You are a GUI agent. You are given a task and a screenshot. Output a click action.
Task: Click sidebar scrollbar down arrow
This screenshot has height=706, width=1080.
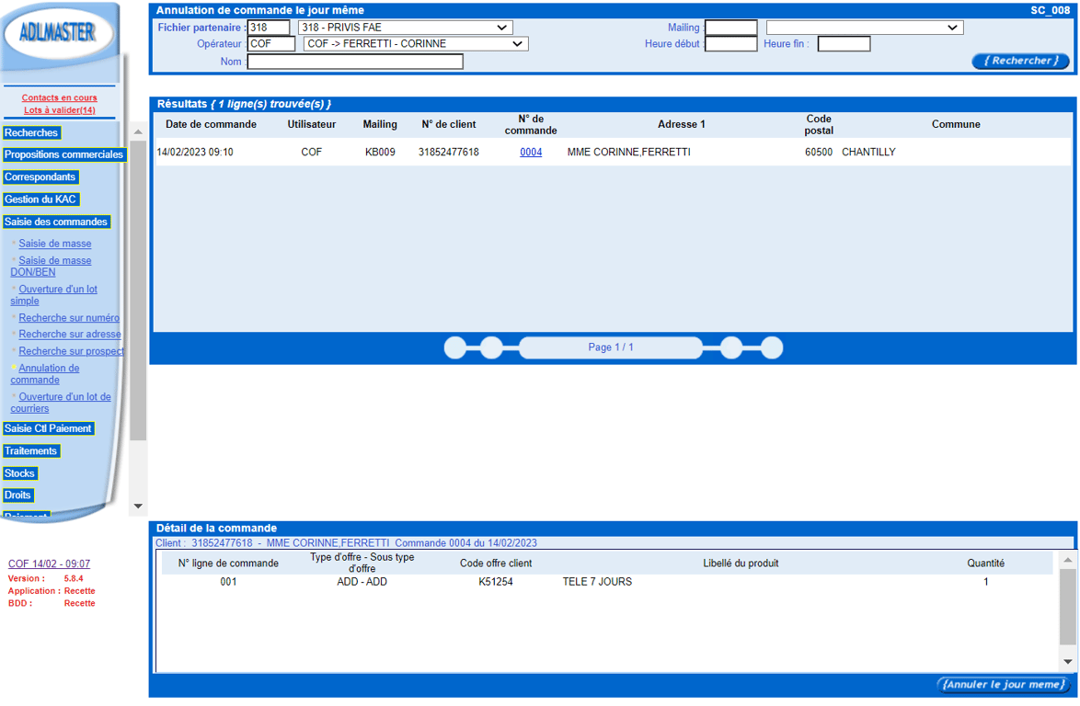tap(138, 507)
